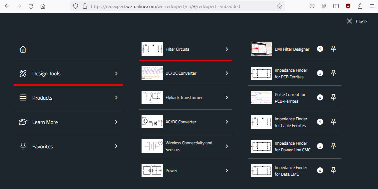
Task: Pin EMI Filter Designer to favorites
Action: pyautogui.click(x=333, y=49)
